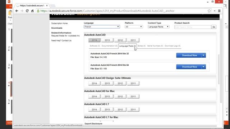Select 2013 under AutoCAD for Mac
230x129 pixels.
[107, 96]
